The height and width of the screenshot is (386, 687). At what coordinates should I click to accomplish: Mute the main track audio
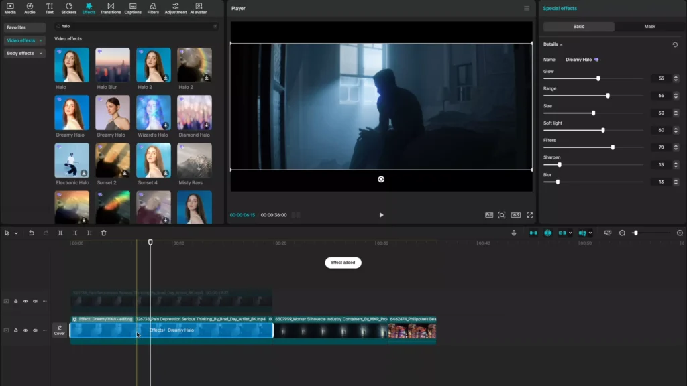(35, 330)
